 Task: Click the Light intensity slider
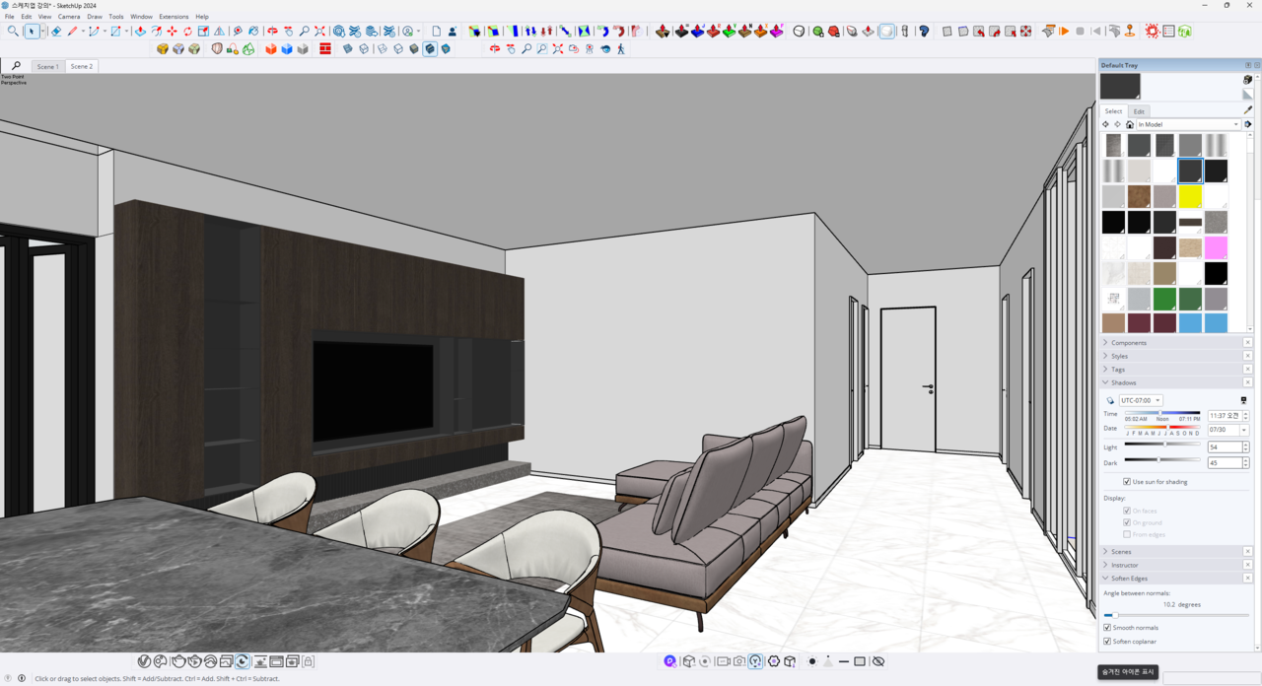click(x=1162, y=445)
